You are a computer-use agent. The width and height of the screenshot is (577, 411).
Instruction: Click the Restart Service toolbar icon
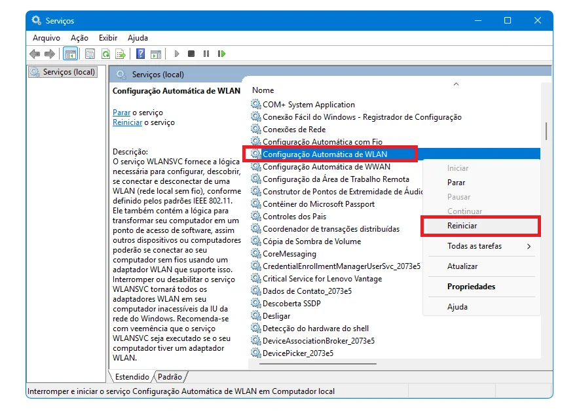tap(221, 54)
